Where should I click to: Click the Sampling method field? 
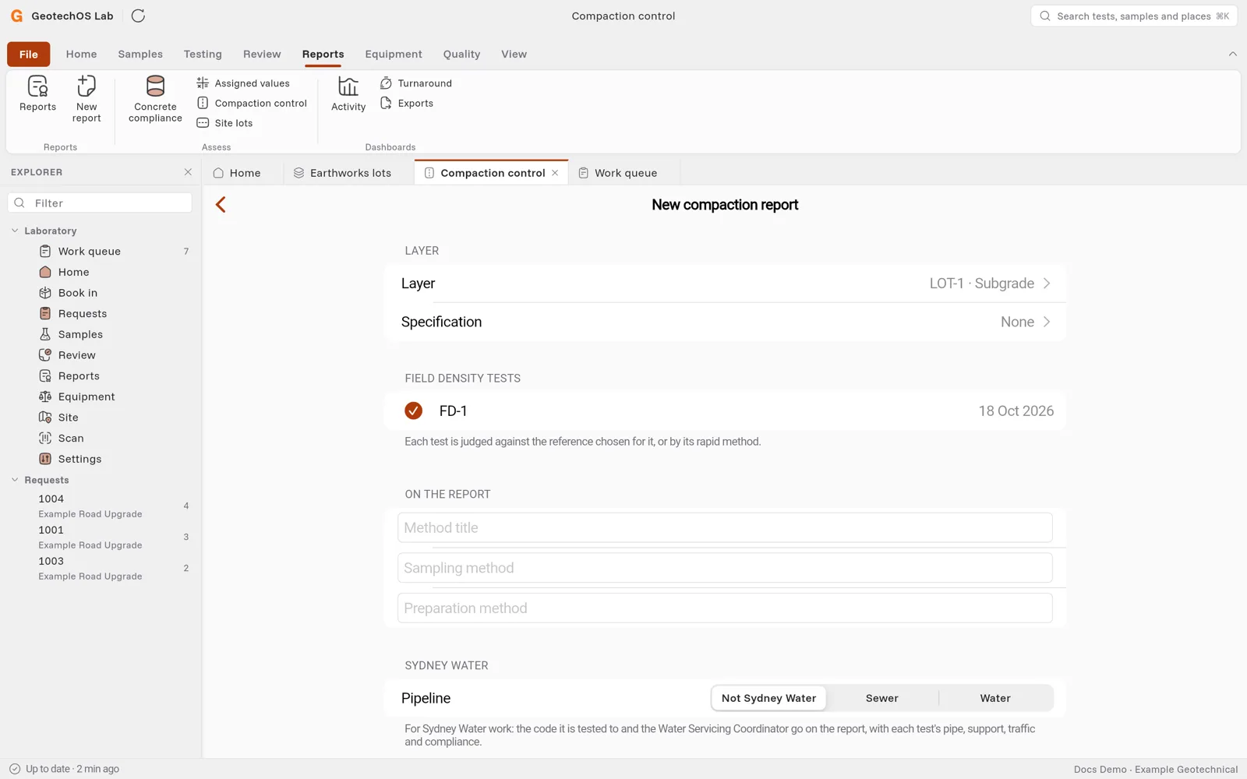(725, 568)
